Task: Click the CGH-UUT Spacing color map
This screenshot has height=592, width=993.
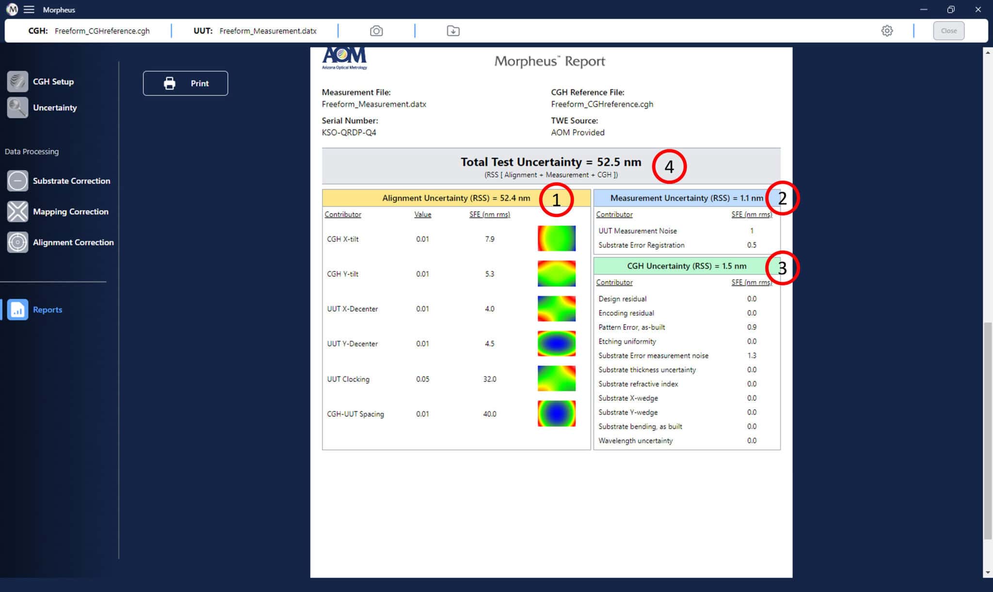Action: [556, 413]
